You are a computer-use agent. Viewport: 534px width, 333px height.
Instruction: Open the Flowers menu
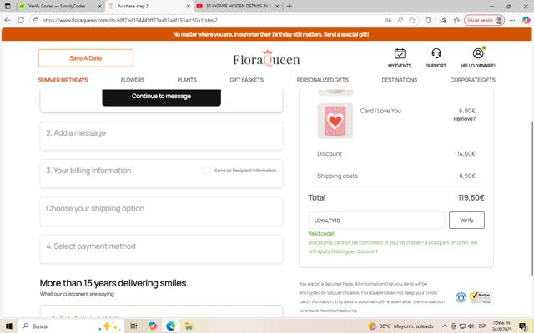tap(133, 80)
